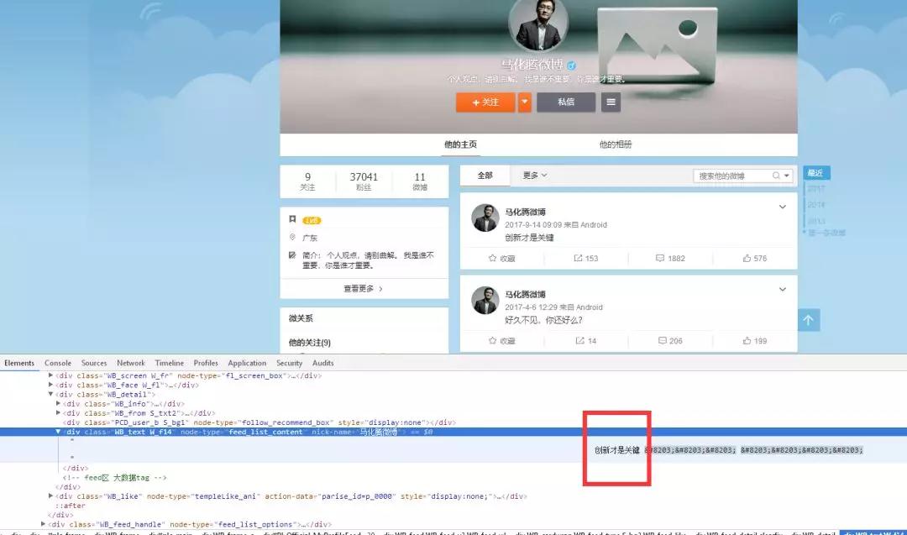Click the ::after pseudo-element line
This screenshot has width=907, height=535.
coord(71,506)
